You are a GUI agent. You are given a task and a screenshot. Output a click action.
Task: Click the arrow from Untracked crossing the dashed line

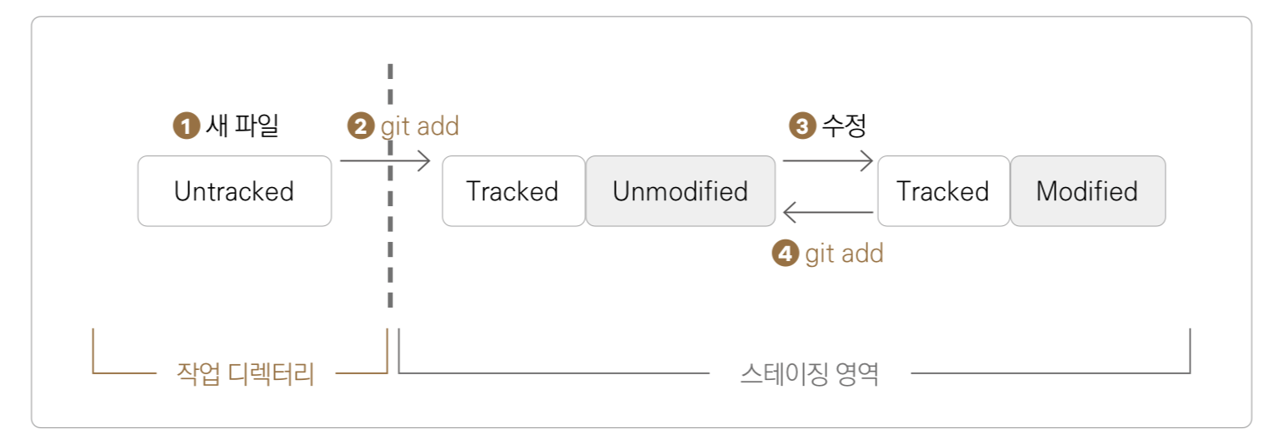385,160
